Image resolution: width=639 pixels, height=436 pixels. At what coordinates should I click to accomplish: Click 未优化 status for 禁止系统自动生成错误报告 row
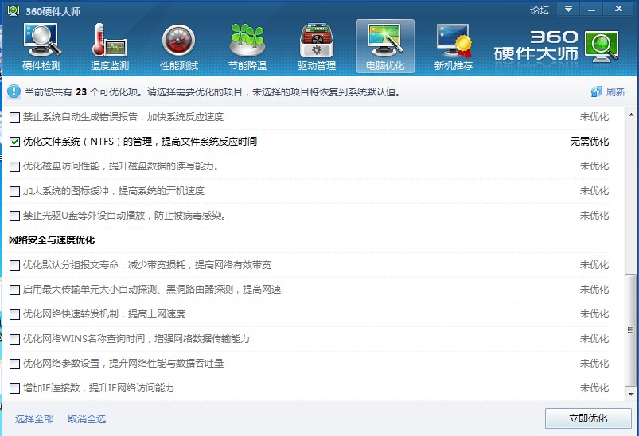click(x=594, y=117)
